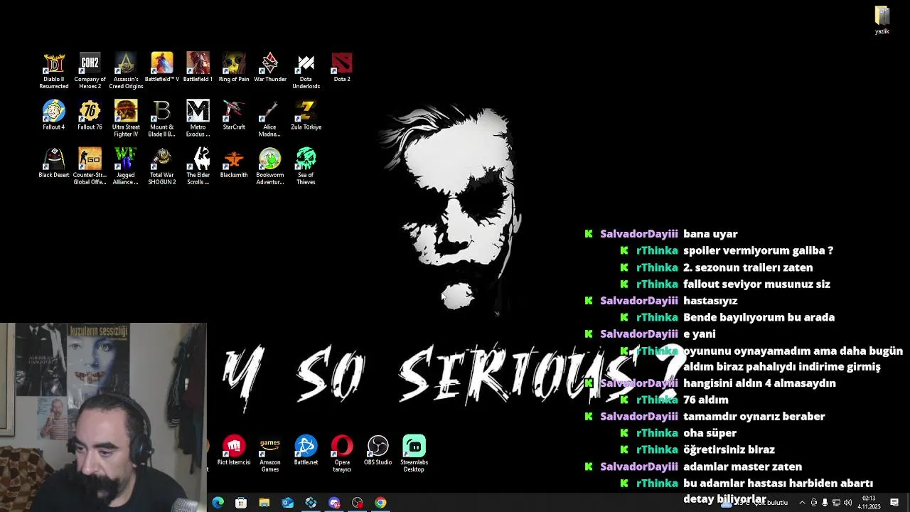910x512 pixels.
Task: Click chat message "2. sezonun trailerı zaten"
Action: coord(748,267)
